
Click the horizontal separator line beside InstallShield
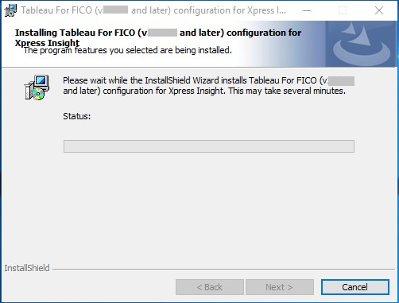[223, 270]
